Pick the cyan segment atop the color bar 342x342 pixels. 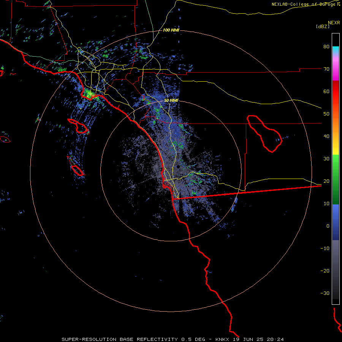[336, 50]
